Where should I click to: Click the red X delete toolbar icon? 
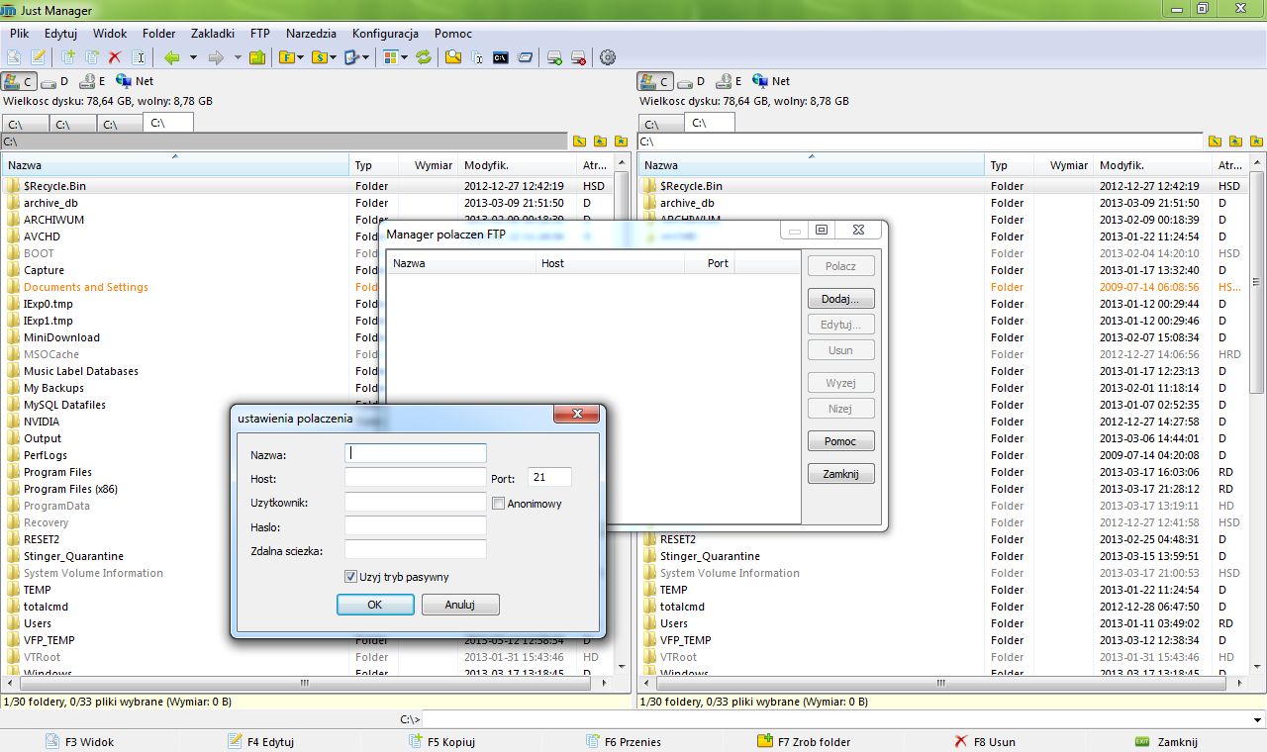tap(115, 57)
